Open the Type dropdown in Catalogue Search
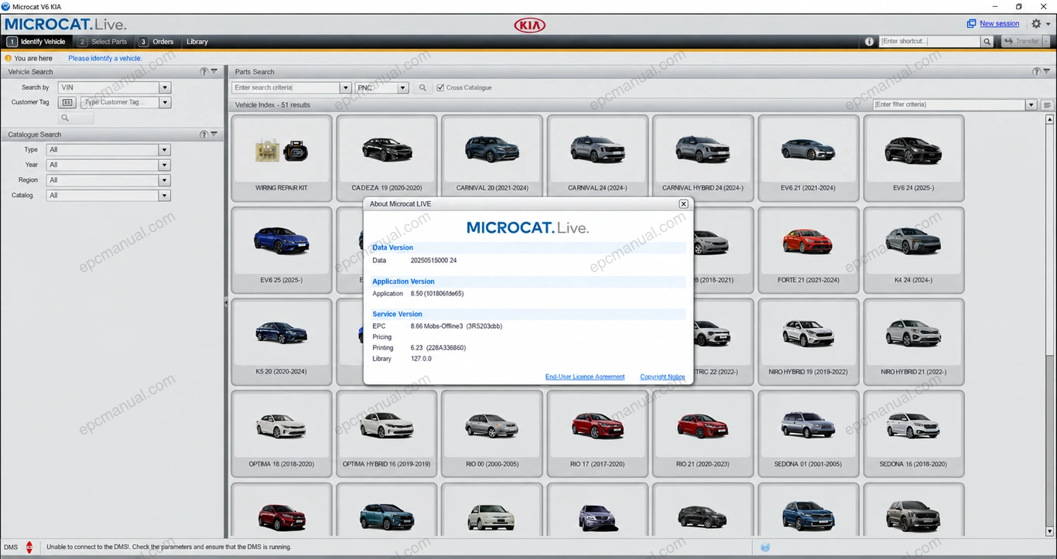This screenshot has width=1057, height=559. pos(165,150)
